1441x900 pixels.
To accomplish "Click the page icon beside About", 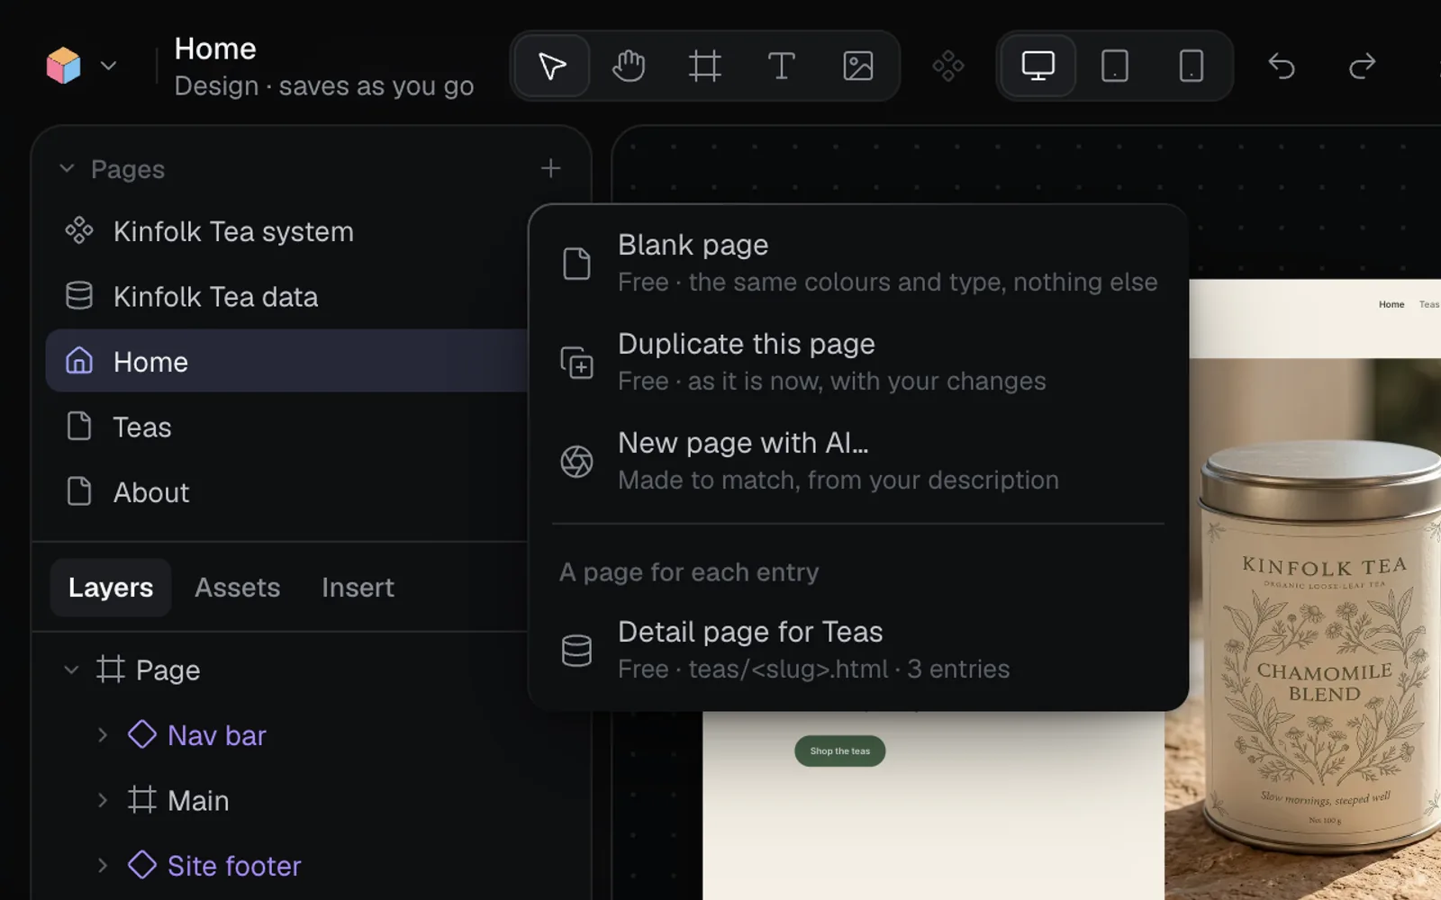I will pyautogui.click(x=79, y=492).
